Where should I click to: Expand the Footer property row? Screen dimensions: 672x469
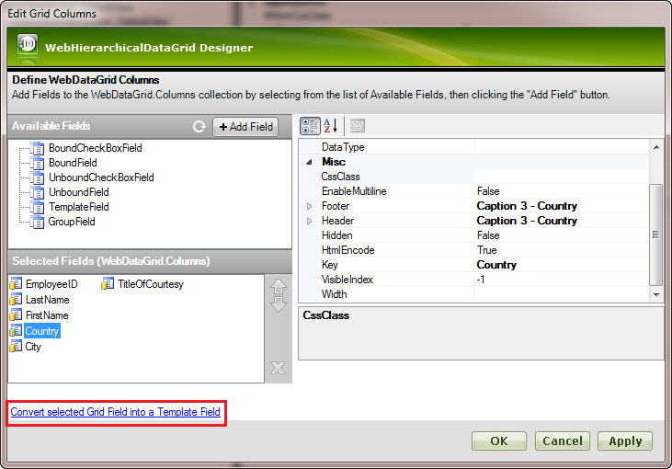pos(310,206)
